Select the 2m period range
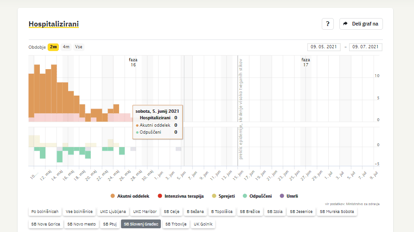The width and height of the screenshot is (414, 232). coord(53,47)
